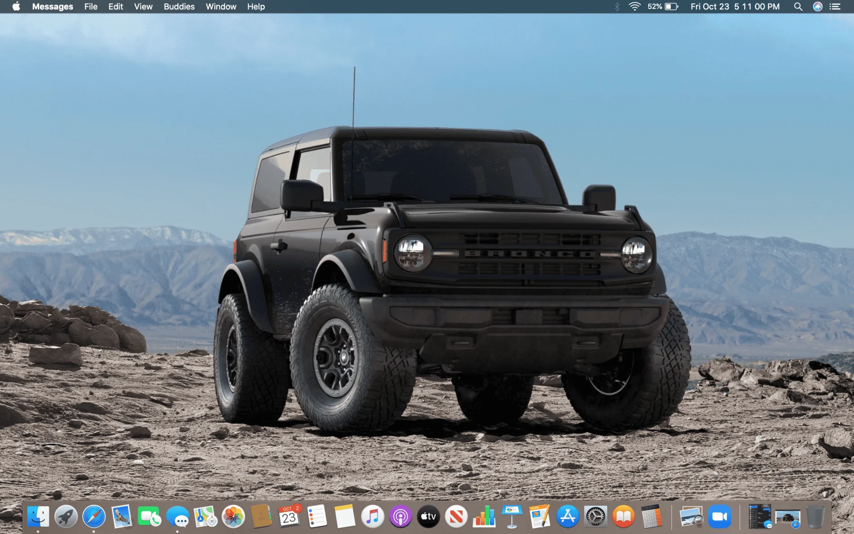Open Reminders list icon
The height and width of the screenshot is (534, 854).
[317, 516]
